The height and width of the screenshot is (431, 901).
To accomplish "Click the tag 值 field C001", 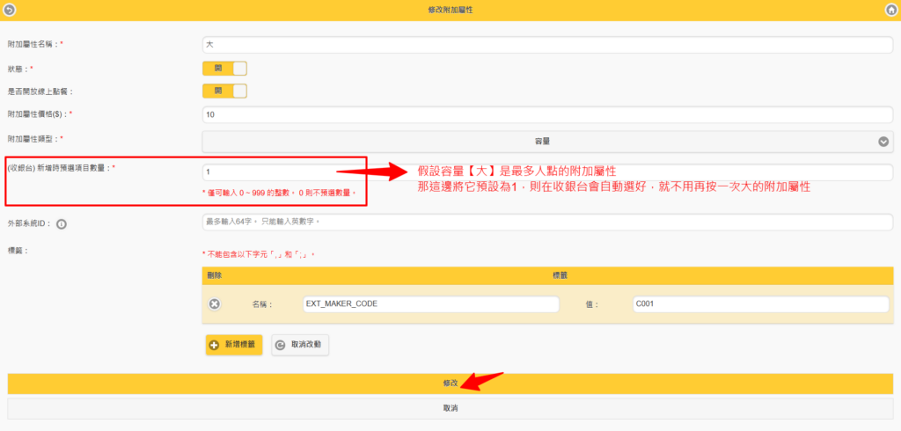I will 760,304.
